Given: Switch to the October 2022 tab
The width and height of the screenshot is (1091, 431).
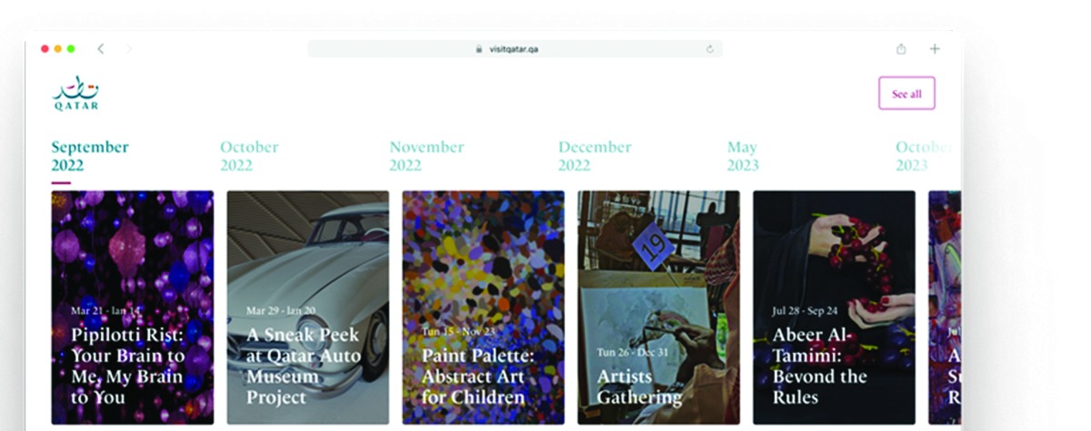Looking at the screenshot, I should pyautogui.click(x=249, y=156).
